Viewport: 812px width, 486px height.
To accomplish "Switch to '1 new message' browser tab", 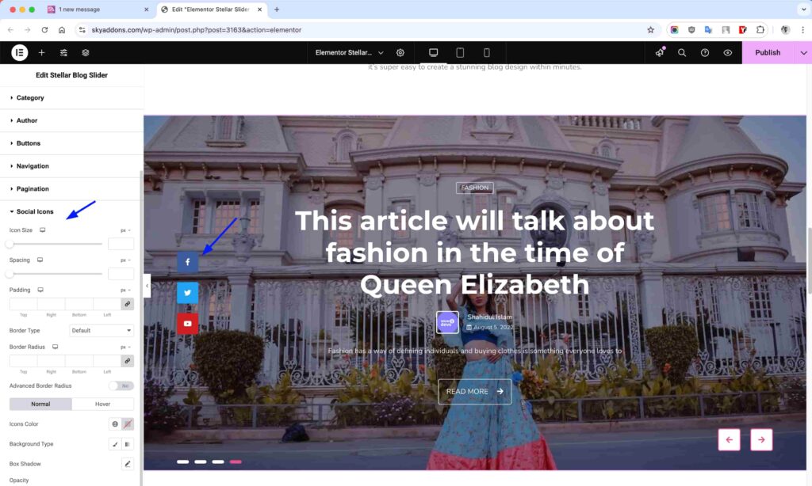I will click(98, 9).
